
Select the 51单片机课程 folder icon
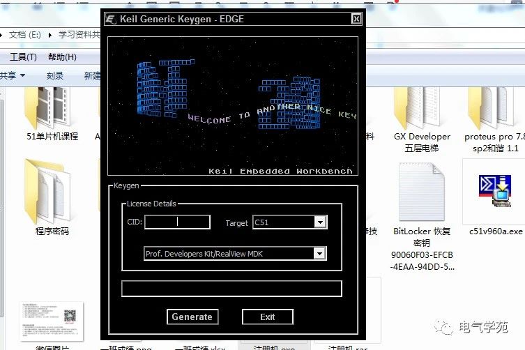48,107
